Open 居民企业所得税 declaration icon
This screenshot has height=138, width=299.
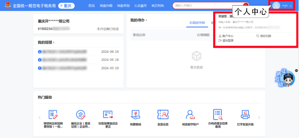81,114
